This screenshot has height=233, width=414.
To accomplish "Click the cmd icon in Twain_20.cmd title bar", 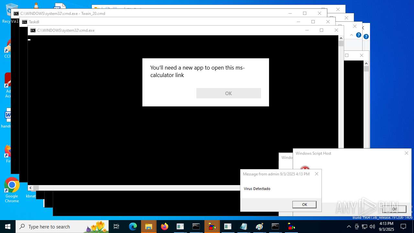I will point(16,14).
